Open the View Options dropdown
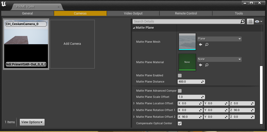 point(32,122)
